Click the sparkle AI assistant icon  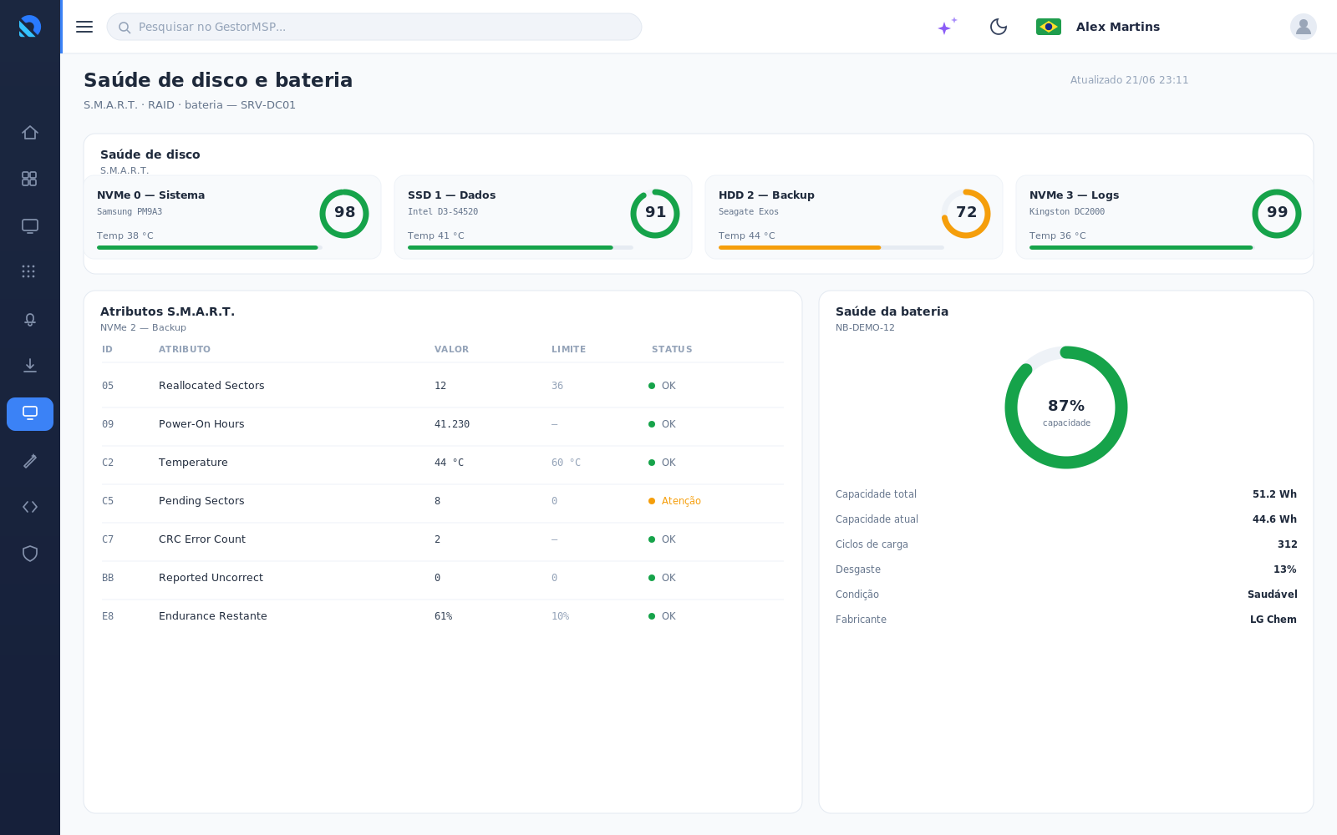point(947,27)
